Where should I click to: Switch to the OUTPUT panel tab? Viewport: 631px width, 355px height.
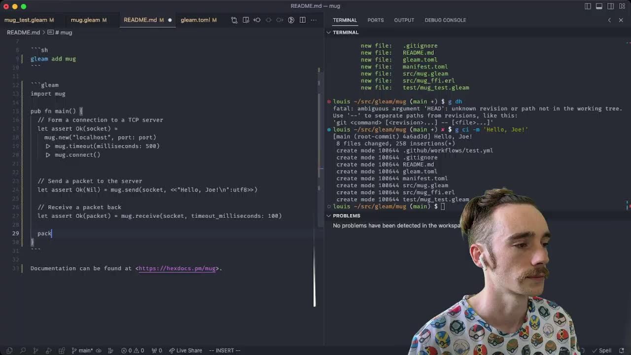404,20
